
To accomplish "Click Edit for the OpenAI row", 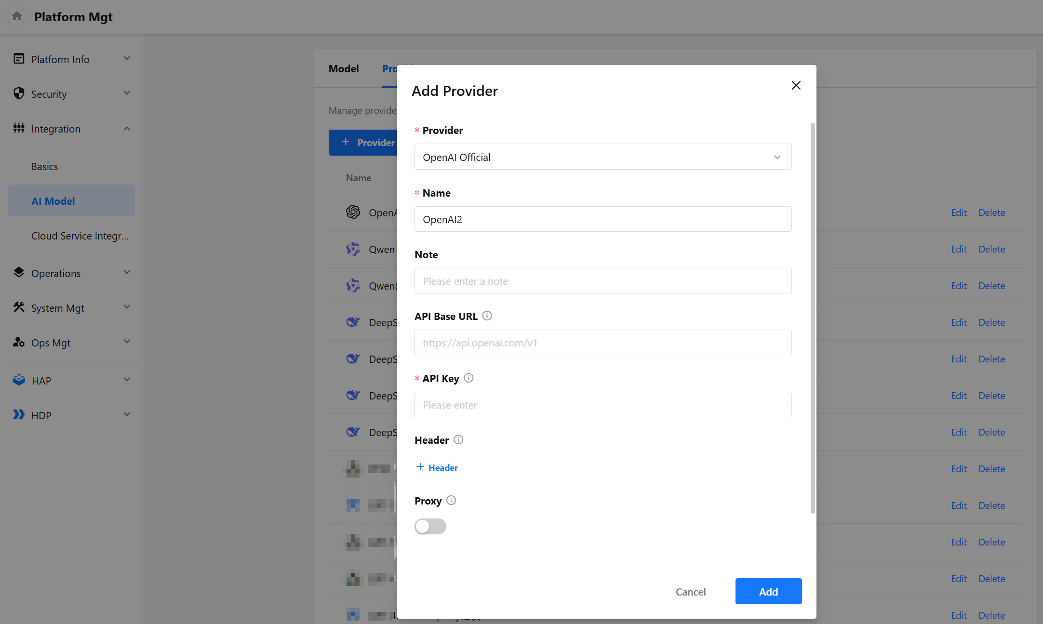I will [959, 212].
